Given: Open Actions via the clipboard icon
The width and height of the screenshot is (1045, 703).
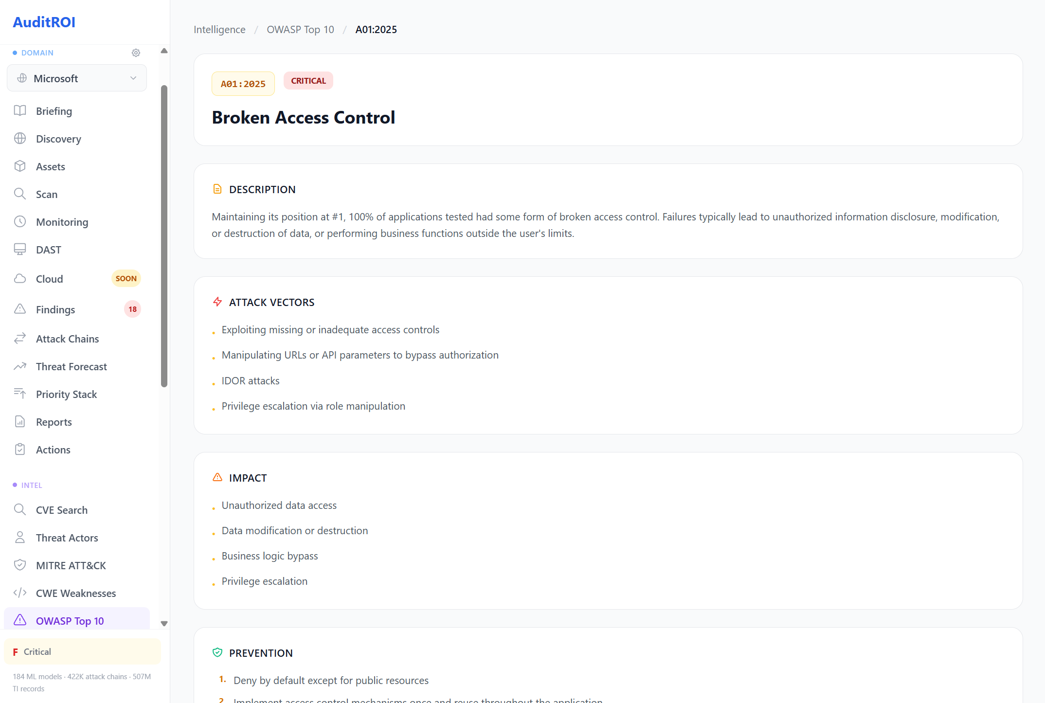Looking at the screenshot, I should tap(20, 449).
